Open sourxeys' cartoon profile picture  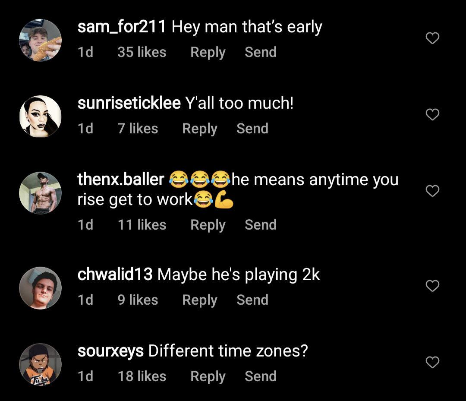tap(41, 364)
